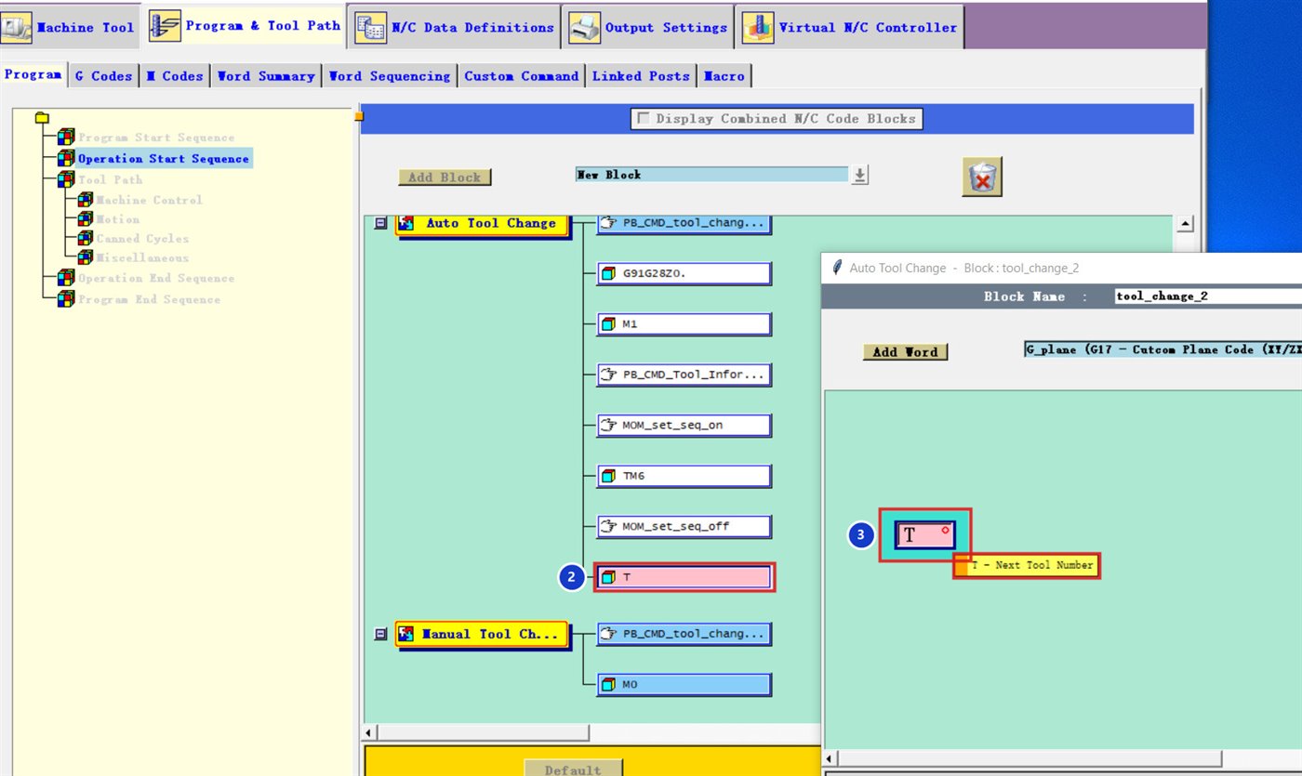
Task: Click the vertical scrollbar up arrow
Action: pos(1185,223)
